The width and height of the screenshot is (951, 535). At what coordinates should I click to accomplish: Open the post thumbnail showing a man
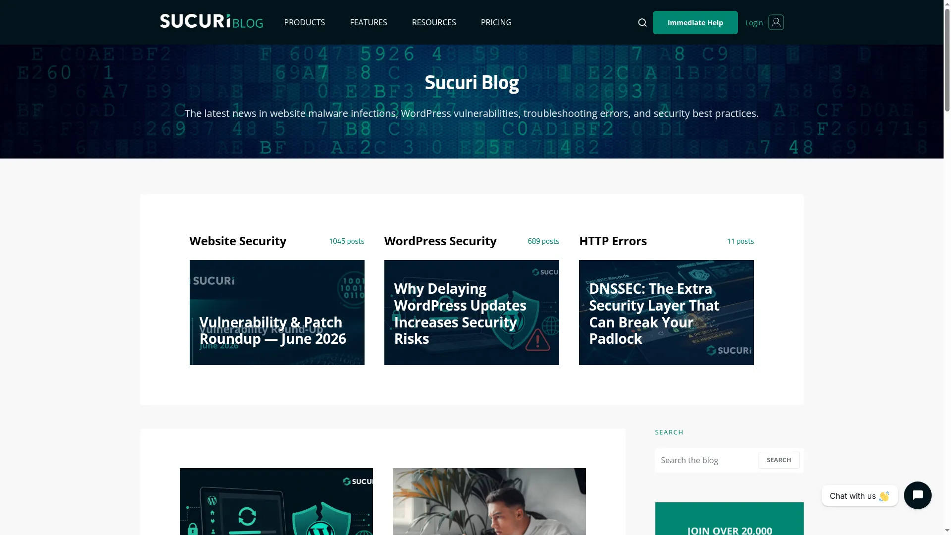coord(489,501)
